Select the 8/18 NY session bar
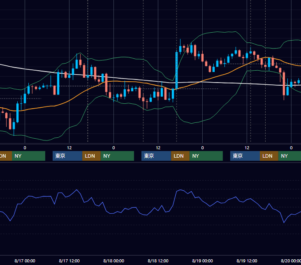The height and width of the screenshot is (265, 301). [206, 156]
